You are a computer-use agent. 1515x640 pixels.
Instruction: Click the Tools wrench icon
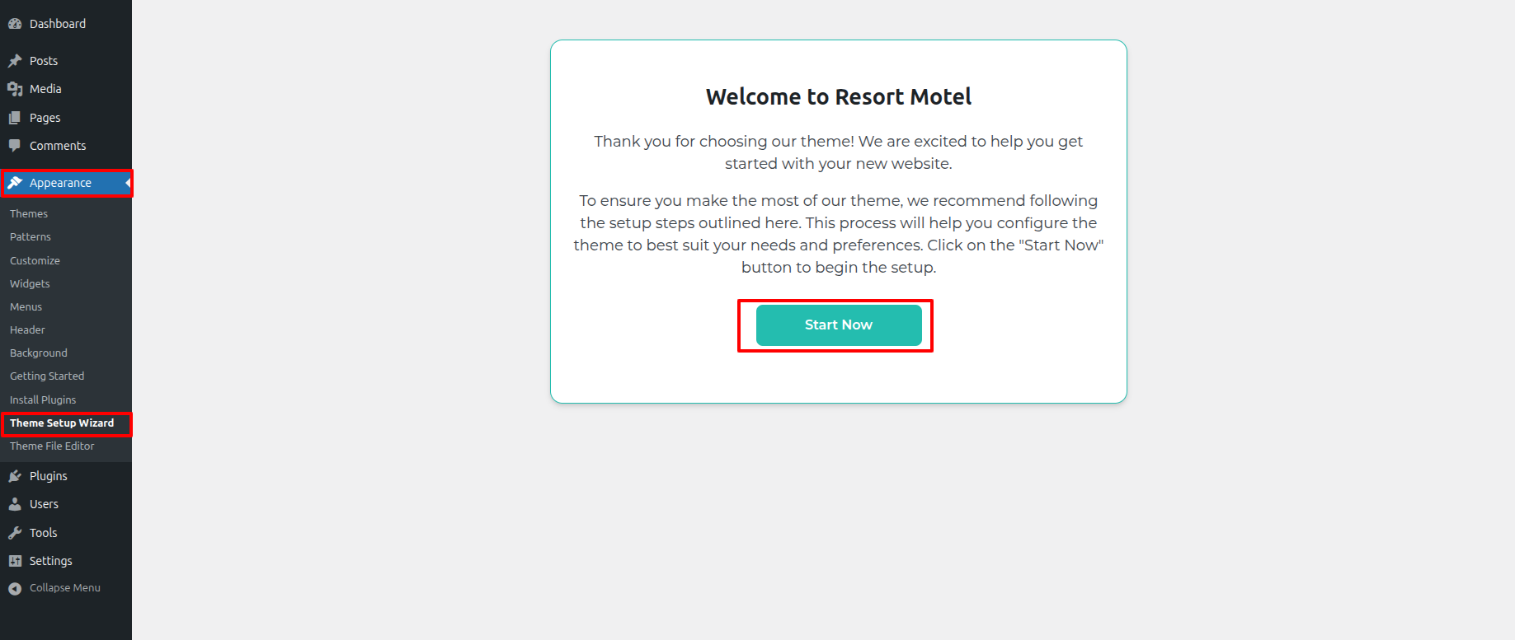pyautogui.click(x=15, y=533)
